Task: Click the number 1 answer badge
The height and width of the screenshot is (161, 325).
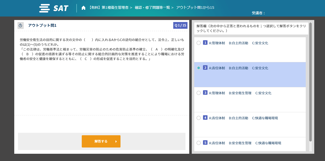Action: point(205,43)
